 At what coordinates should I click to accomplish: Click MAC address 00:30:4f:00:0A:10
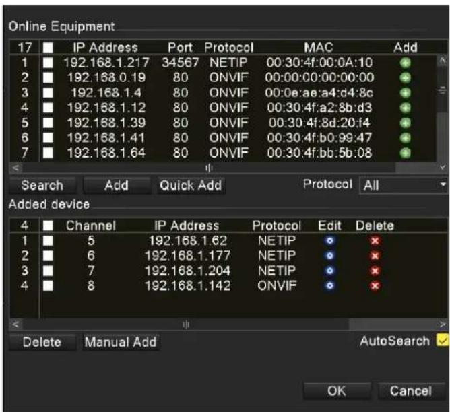pos(319,63)
